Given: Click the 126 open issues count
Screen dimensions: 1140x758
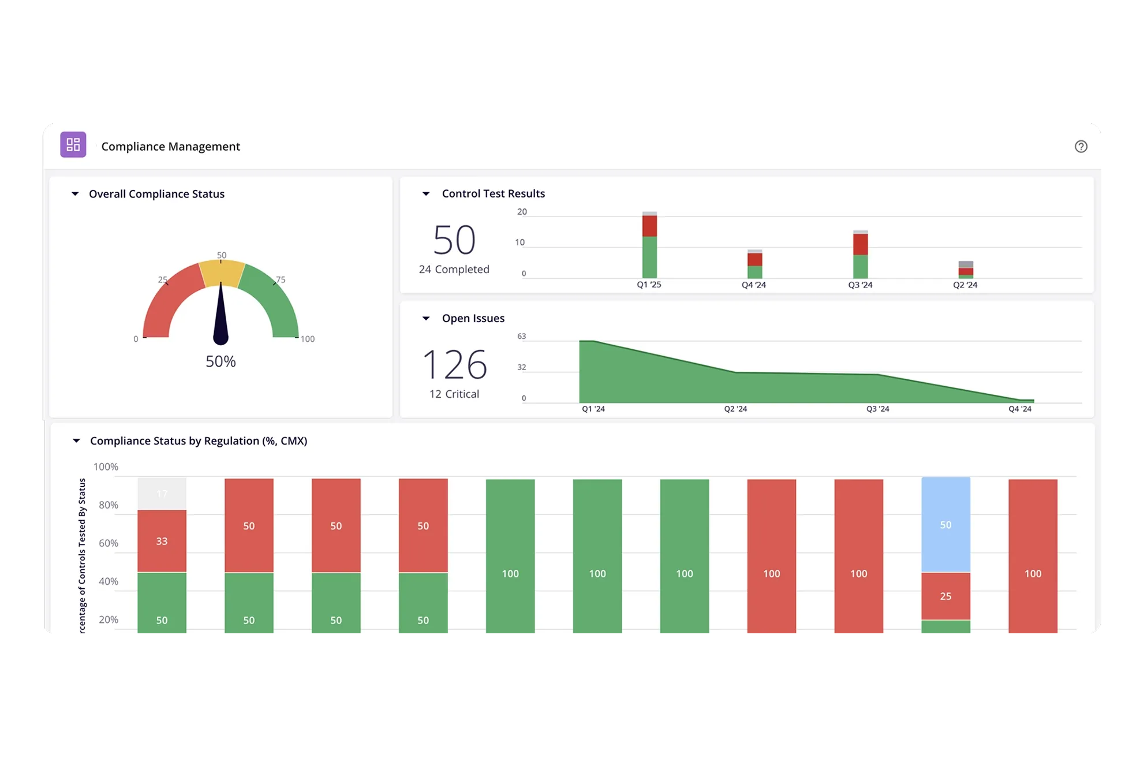Looking at the screenshot, I should [455, 365].
